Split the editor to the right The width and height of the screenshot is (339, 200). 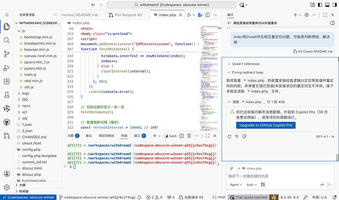[207, 15]
